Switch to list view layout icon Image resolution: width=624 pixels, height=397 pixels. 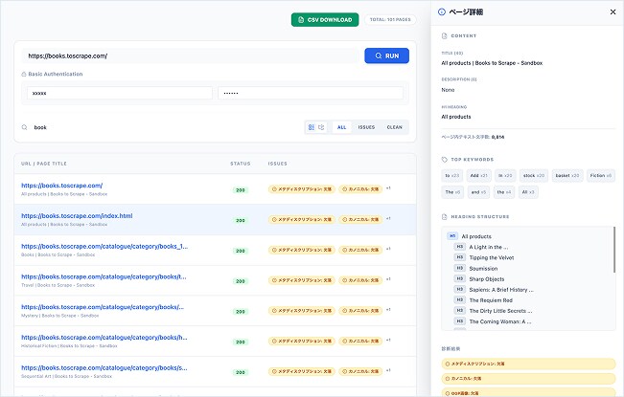tap(312, 127)
